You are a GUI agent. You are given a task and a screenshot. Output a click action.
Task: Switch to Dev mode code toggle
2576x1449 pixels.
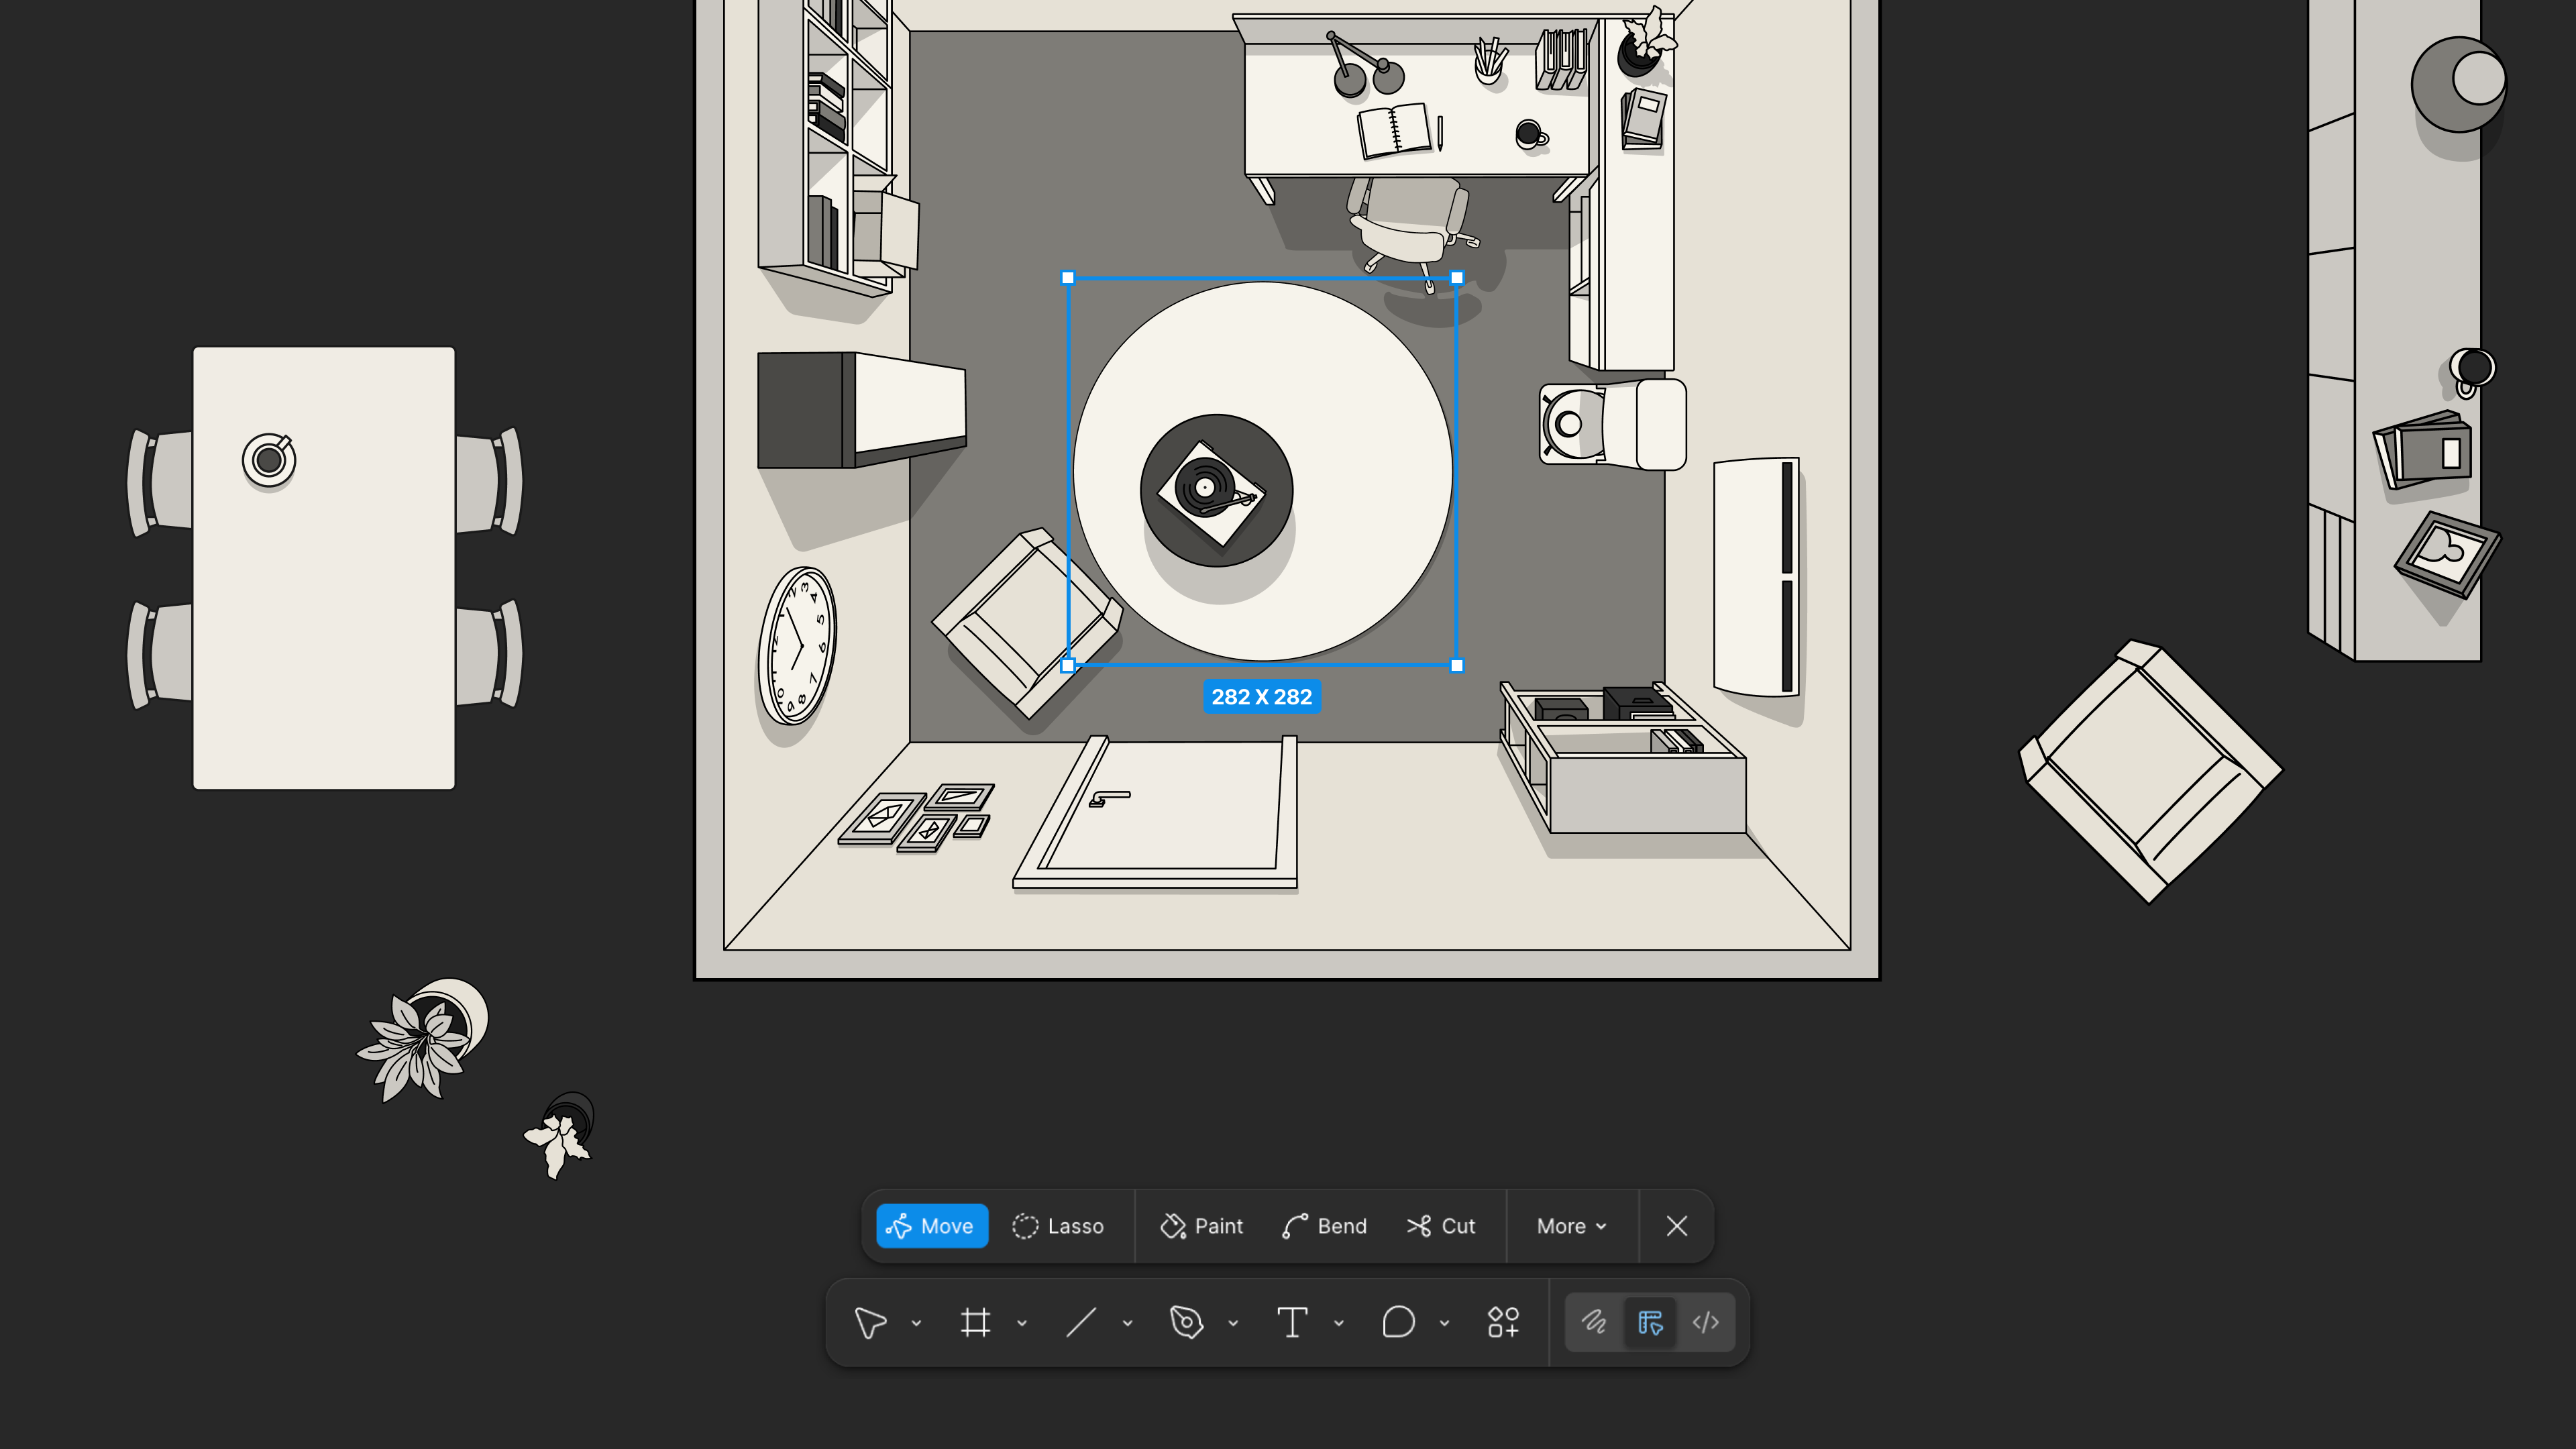pos(1706,1323)
